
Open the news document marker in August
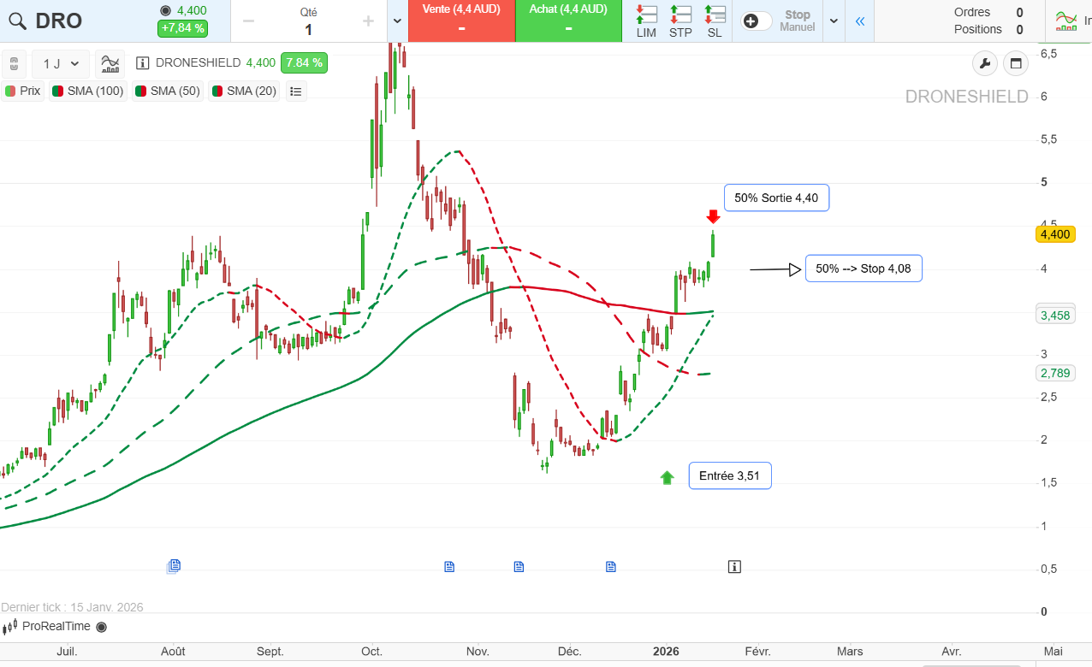click(x=174, y=566)
